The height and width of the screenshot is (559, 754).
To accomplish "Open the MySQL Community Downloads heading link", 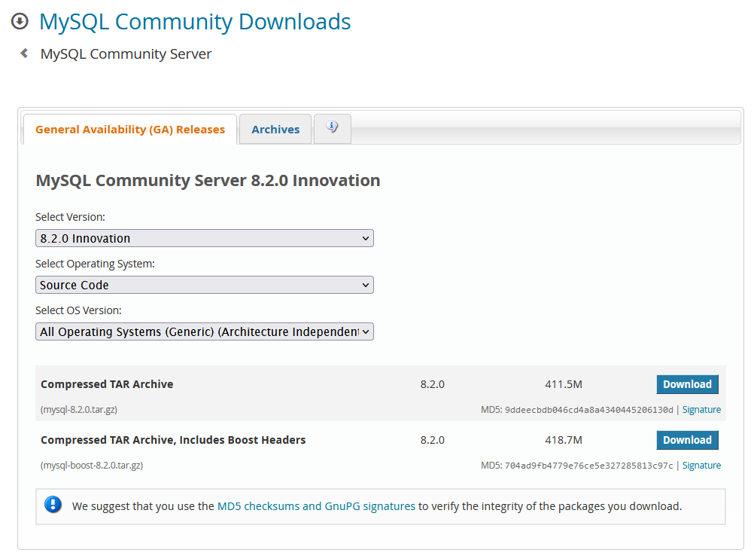I will click(x=195, y=22).
